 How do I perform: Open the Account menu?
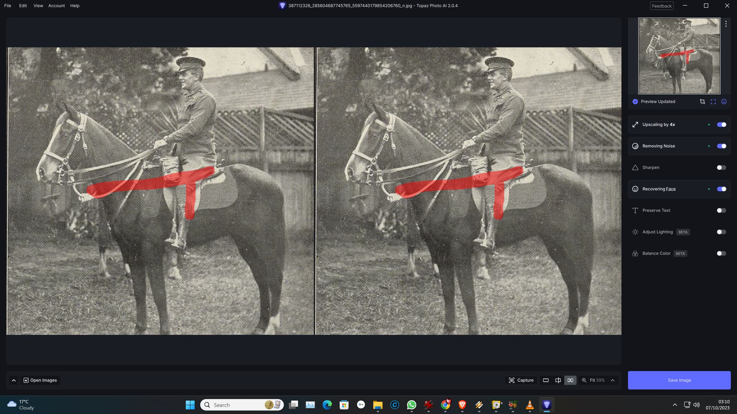pyautogui.click(x=56, y=6)
